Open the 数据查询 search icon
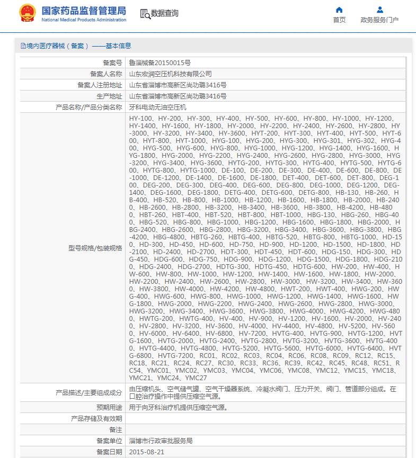 pyautogui.click(x=145, y=14)
